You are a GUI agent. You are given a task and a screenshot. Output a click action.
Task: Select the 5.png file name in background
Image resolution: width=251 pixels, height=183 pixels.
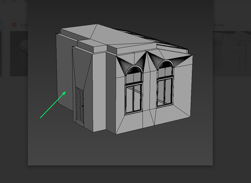click(218, 25)
